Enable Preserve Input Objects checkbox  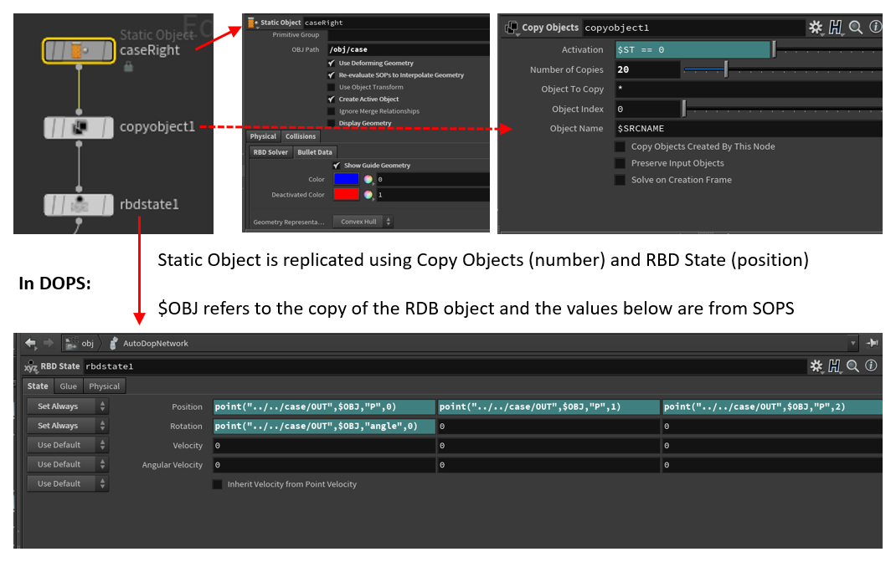click(x=621, y=163)
